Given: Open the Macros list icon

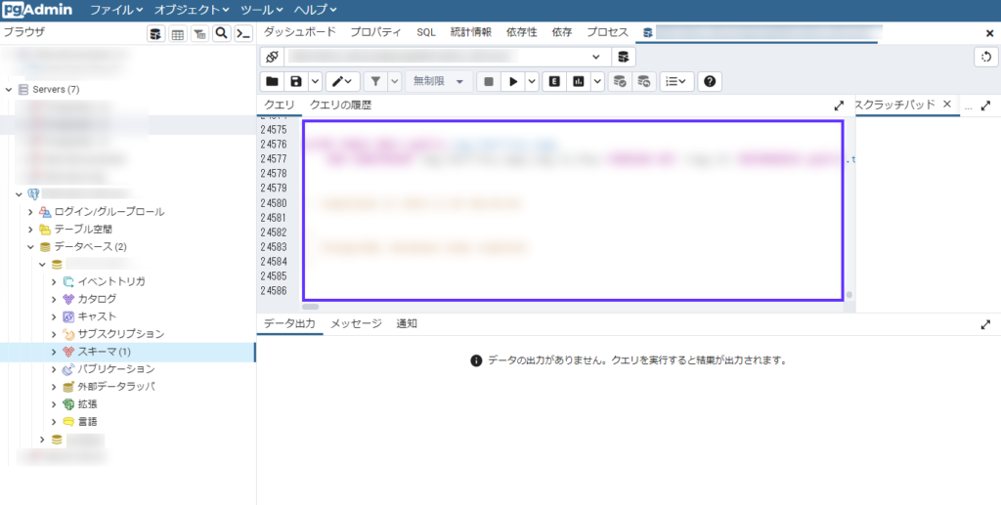Looking at the screenshot, I should 676,82.
